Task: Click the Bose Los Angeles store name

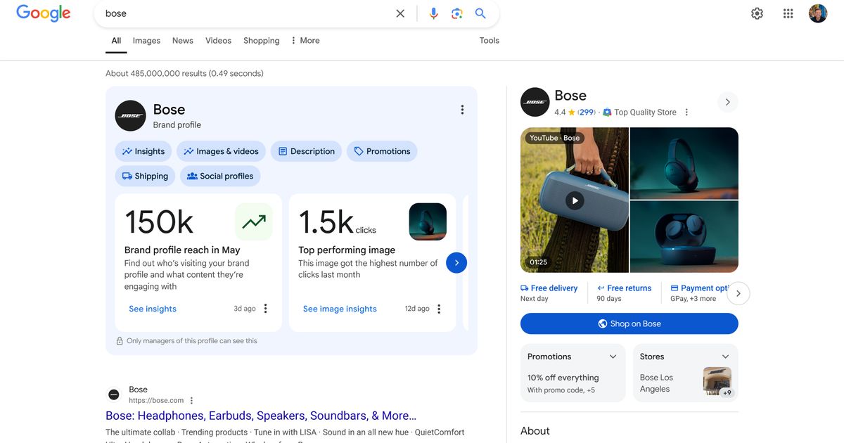Action: point(656,383)
